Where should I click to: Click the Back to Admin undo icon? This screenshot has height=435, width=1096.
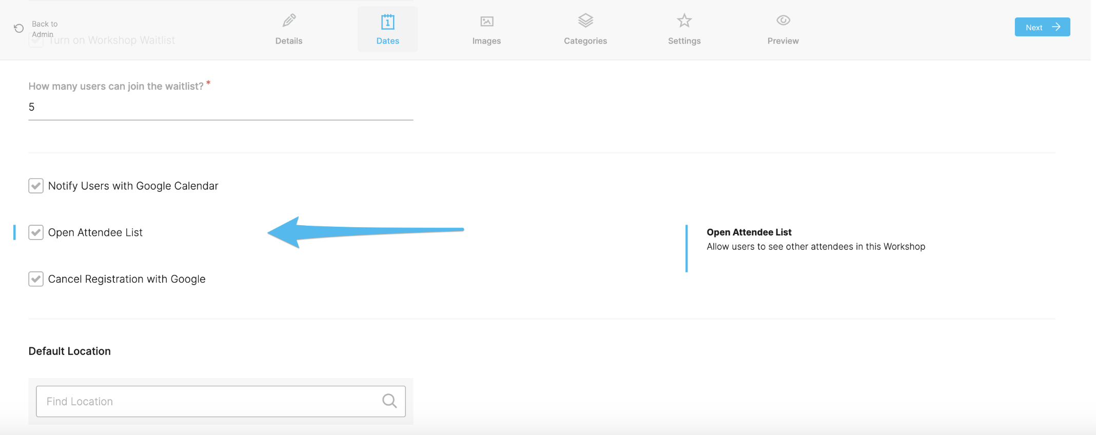pos(19,28)
